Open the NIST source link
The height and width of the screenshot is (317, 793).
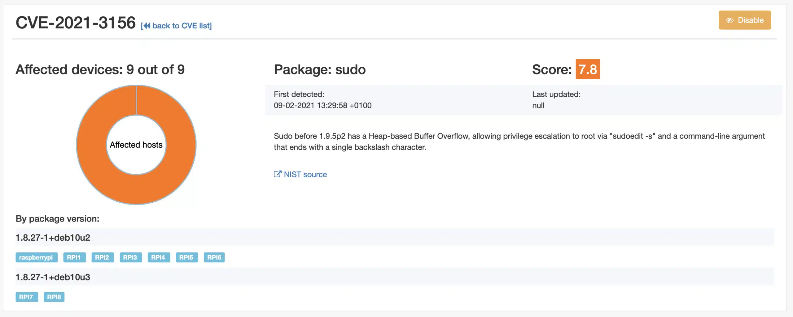click(305, 175)
